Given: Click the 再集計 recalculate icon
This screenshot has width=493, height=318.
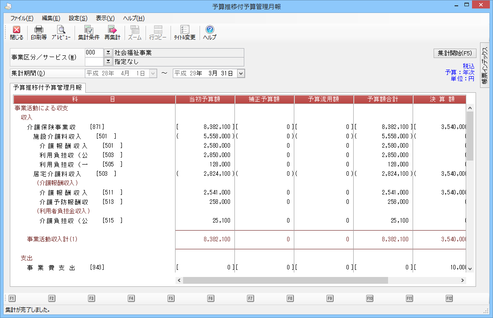Looking at the screenshot, I should [112, 30].
